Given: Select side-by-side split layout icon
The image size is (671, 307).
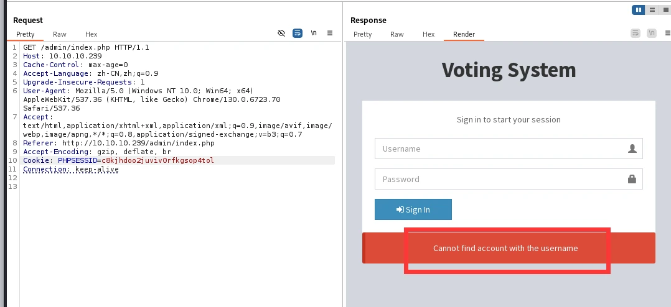Looking at the screenshot, I should point(638,10).
